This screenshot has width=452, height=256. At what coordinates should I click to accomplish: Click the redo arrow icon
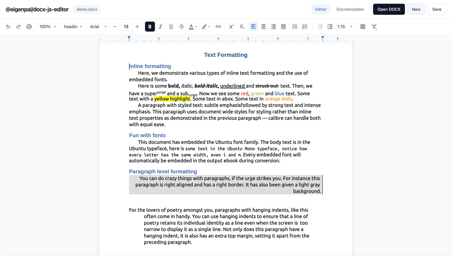(x=18, y=27)
